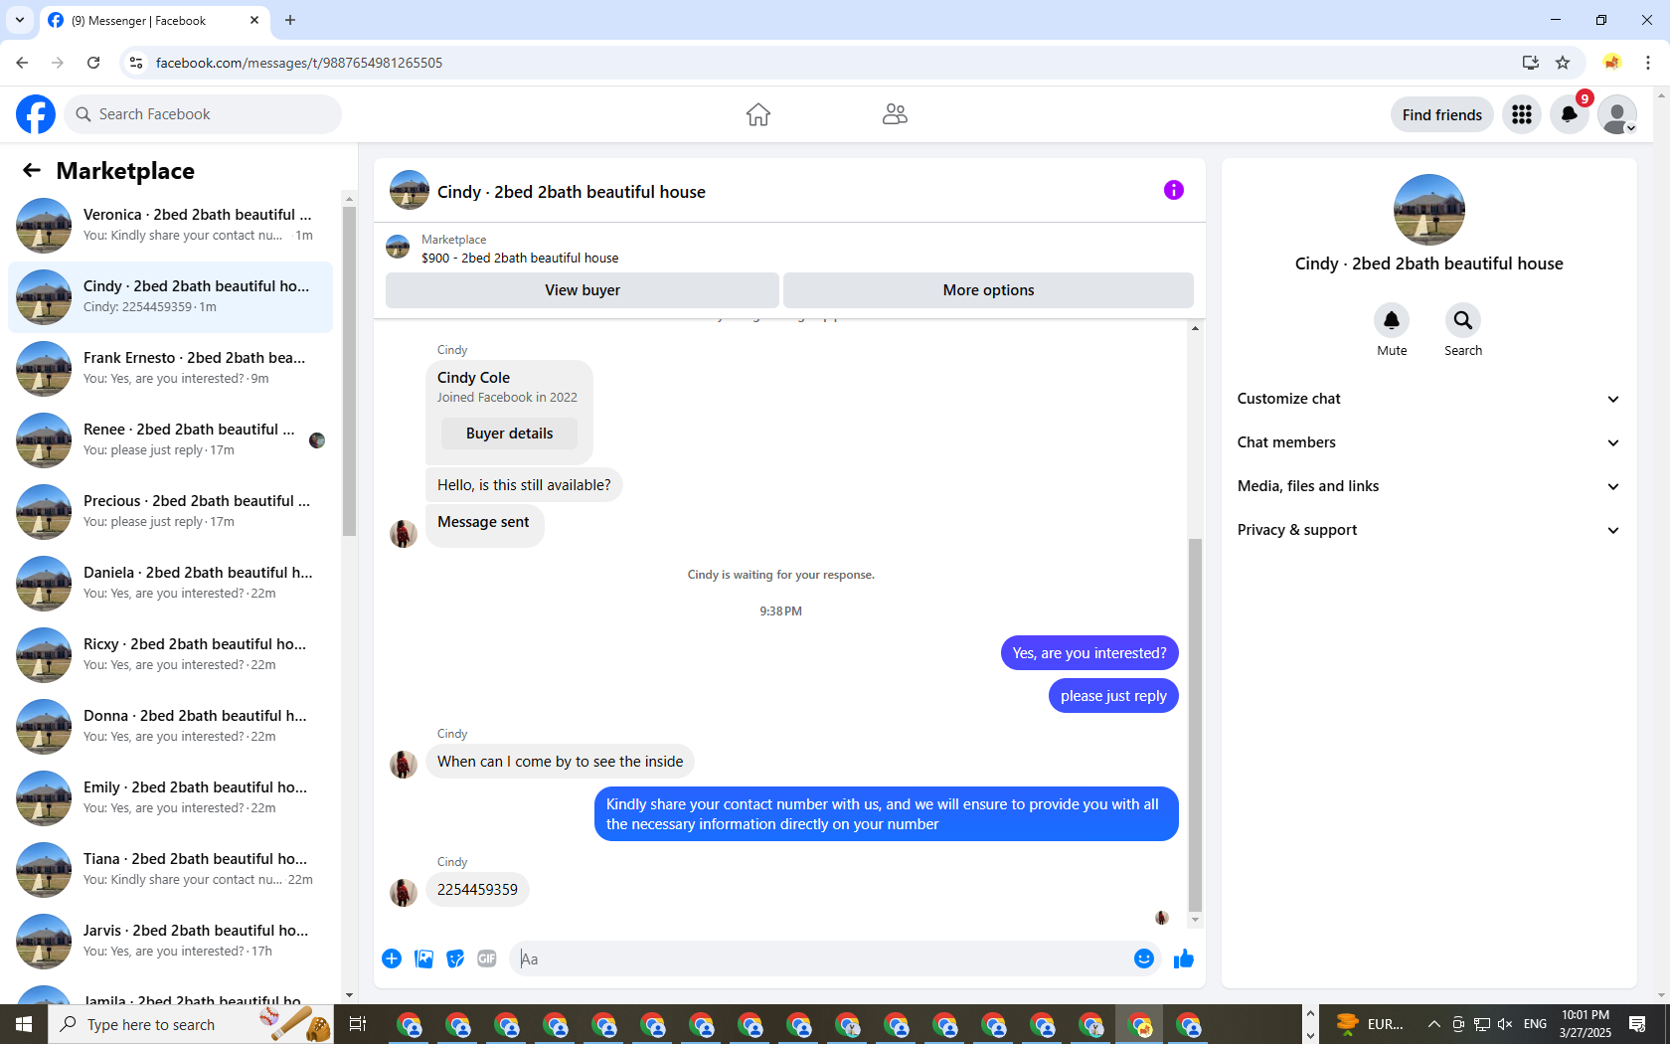This screenshot has height=1044, width=1670.
Task: Go to the Home feed icon
Action: [x=758, y=114]
